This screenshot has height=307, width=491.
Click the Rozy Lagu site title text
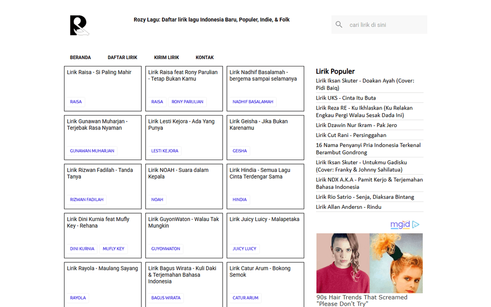pos(212,20)
